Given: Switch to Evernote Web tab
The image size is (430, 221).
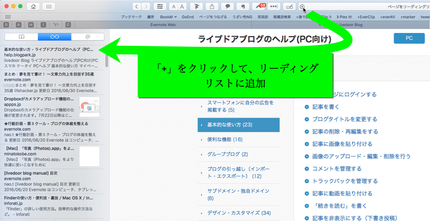Looking at the screenshot, I should pyautogui.click(x=163, y=25).
